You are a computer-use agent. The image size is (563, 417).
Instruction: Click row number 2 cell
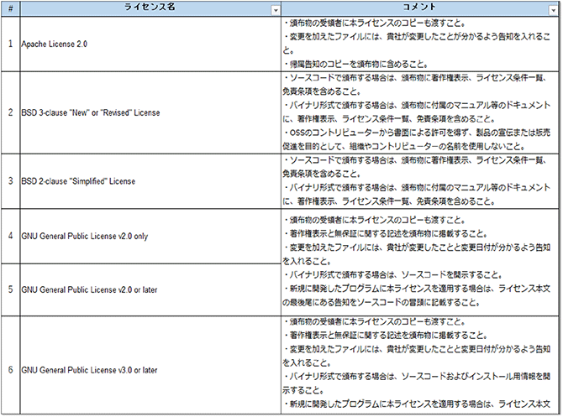[x=9, y=112]
